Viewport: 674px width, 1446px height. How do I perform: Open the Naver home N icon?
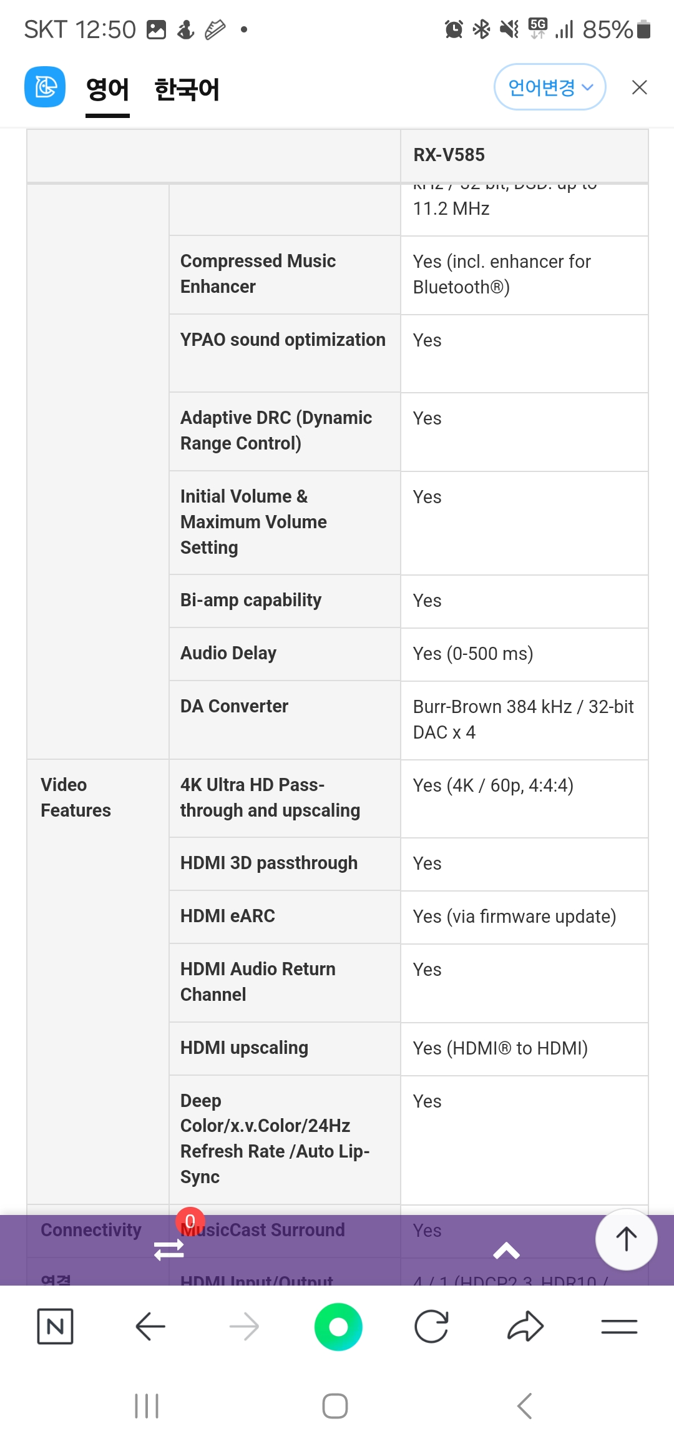[55, 1326]
